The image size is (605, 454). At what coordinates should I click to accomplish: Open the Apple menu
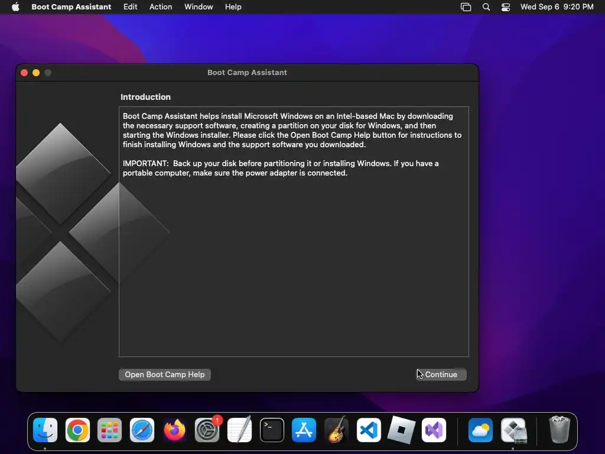(x=15, y=7)
